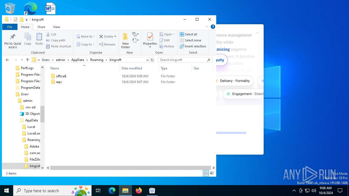Viewport: 349px width, 196px height.
Task: Click Paste shortcut in ribbon
Action: pyautogui.click(x=59, y=46)
